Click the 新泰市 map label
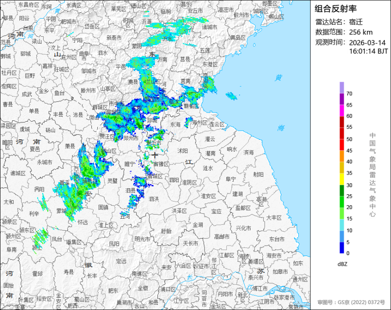The height and width of the screenshot is (310, 391). 114,38
